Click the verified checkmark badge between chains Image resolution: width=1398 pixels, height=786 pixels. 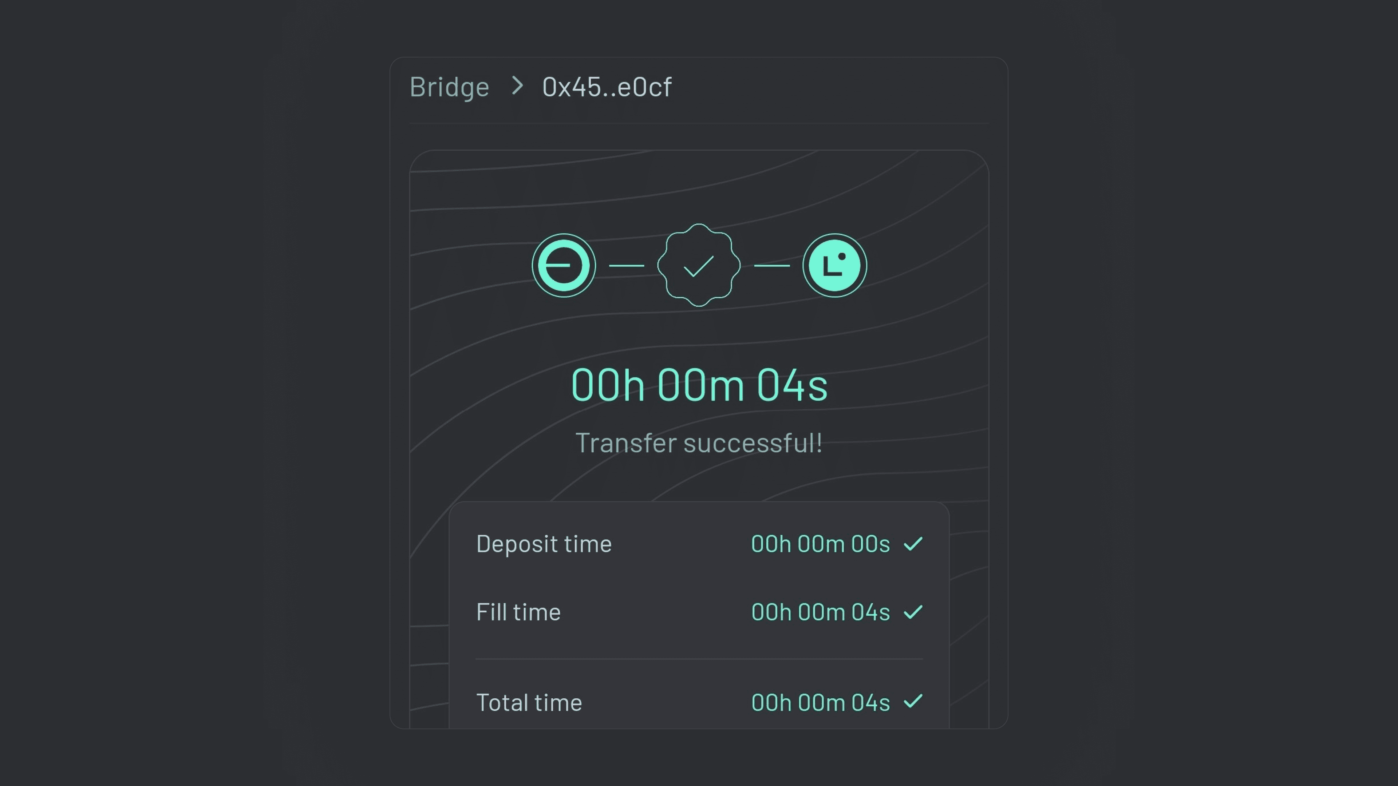pyautogui.click(x=699, y=265)
